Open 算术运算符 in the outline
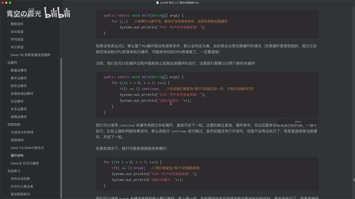355x199 pixels. coord(19,78)
